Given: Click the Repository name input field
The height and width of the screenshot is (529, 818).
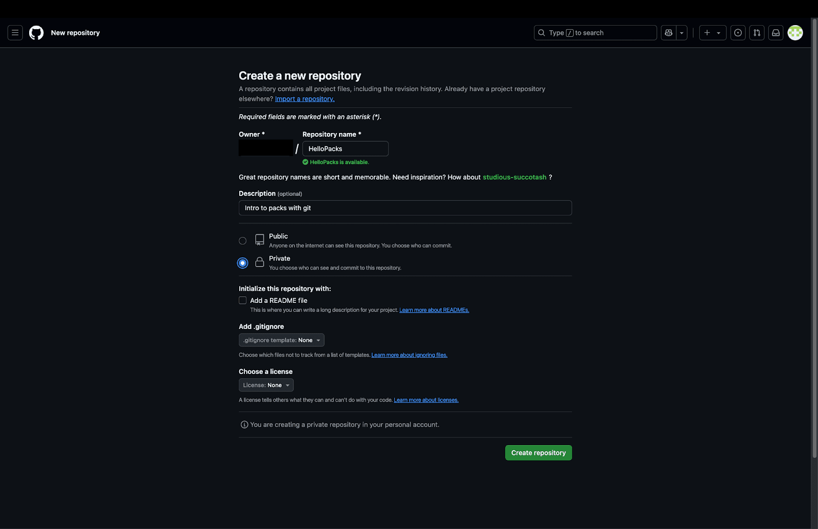Looking at the screenshot, I should point(345,149).
